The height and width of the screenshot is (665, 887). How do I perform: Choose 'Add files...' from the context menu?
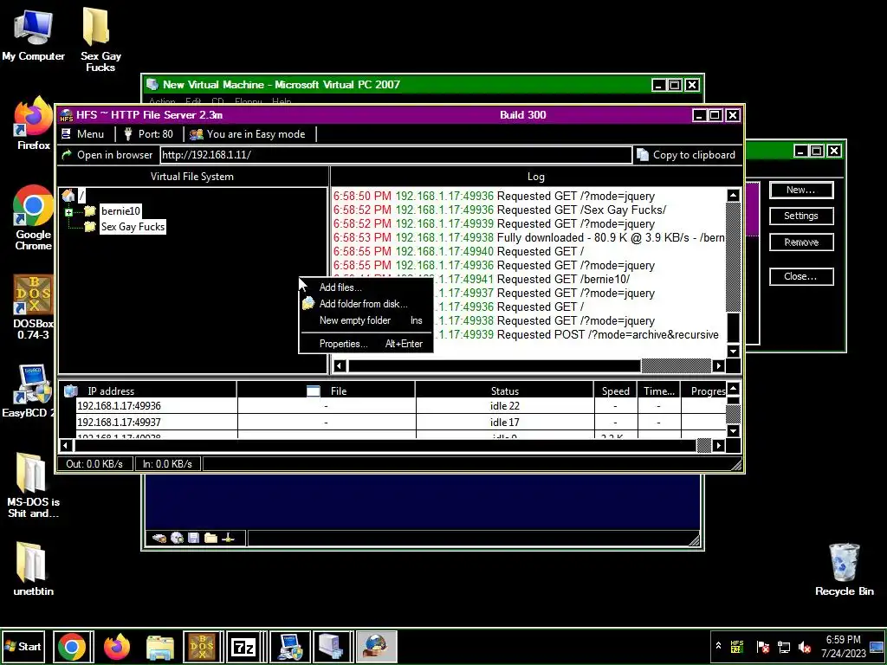coord(340,287)
